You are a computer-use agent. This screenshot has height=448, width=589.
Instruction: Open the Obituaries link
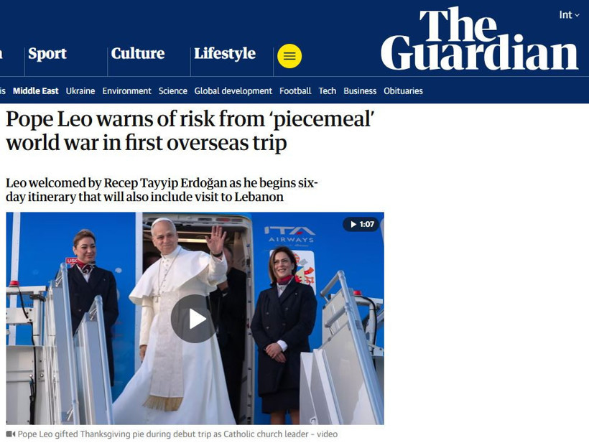403,91
